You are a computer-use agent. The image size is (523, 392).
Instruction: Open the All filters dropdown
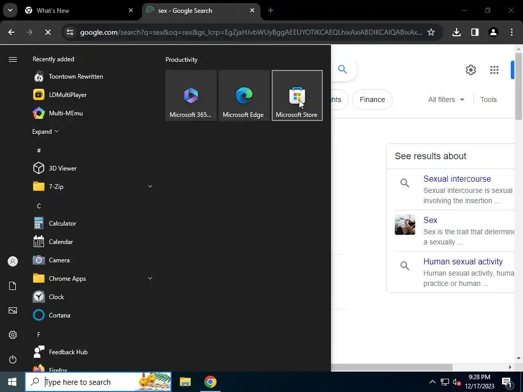coord(446,100)
